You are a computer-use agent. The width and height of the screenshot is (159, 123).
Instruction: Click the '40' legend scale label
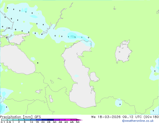click(x=66, y=122)
